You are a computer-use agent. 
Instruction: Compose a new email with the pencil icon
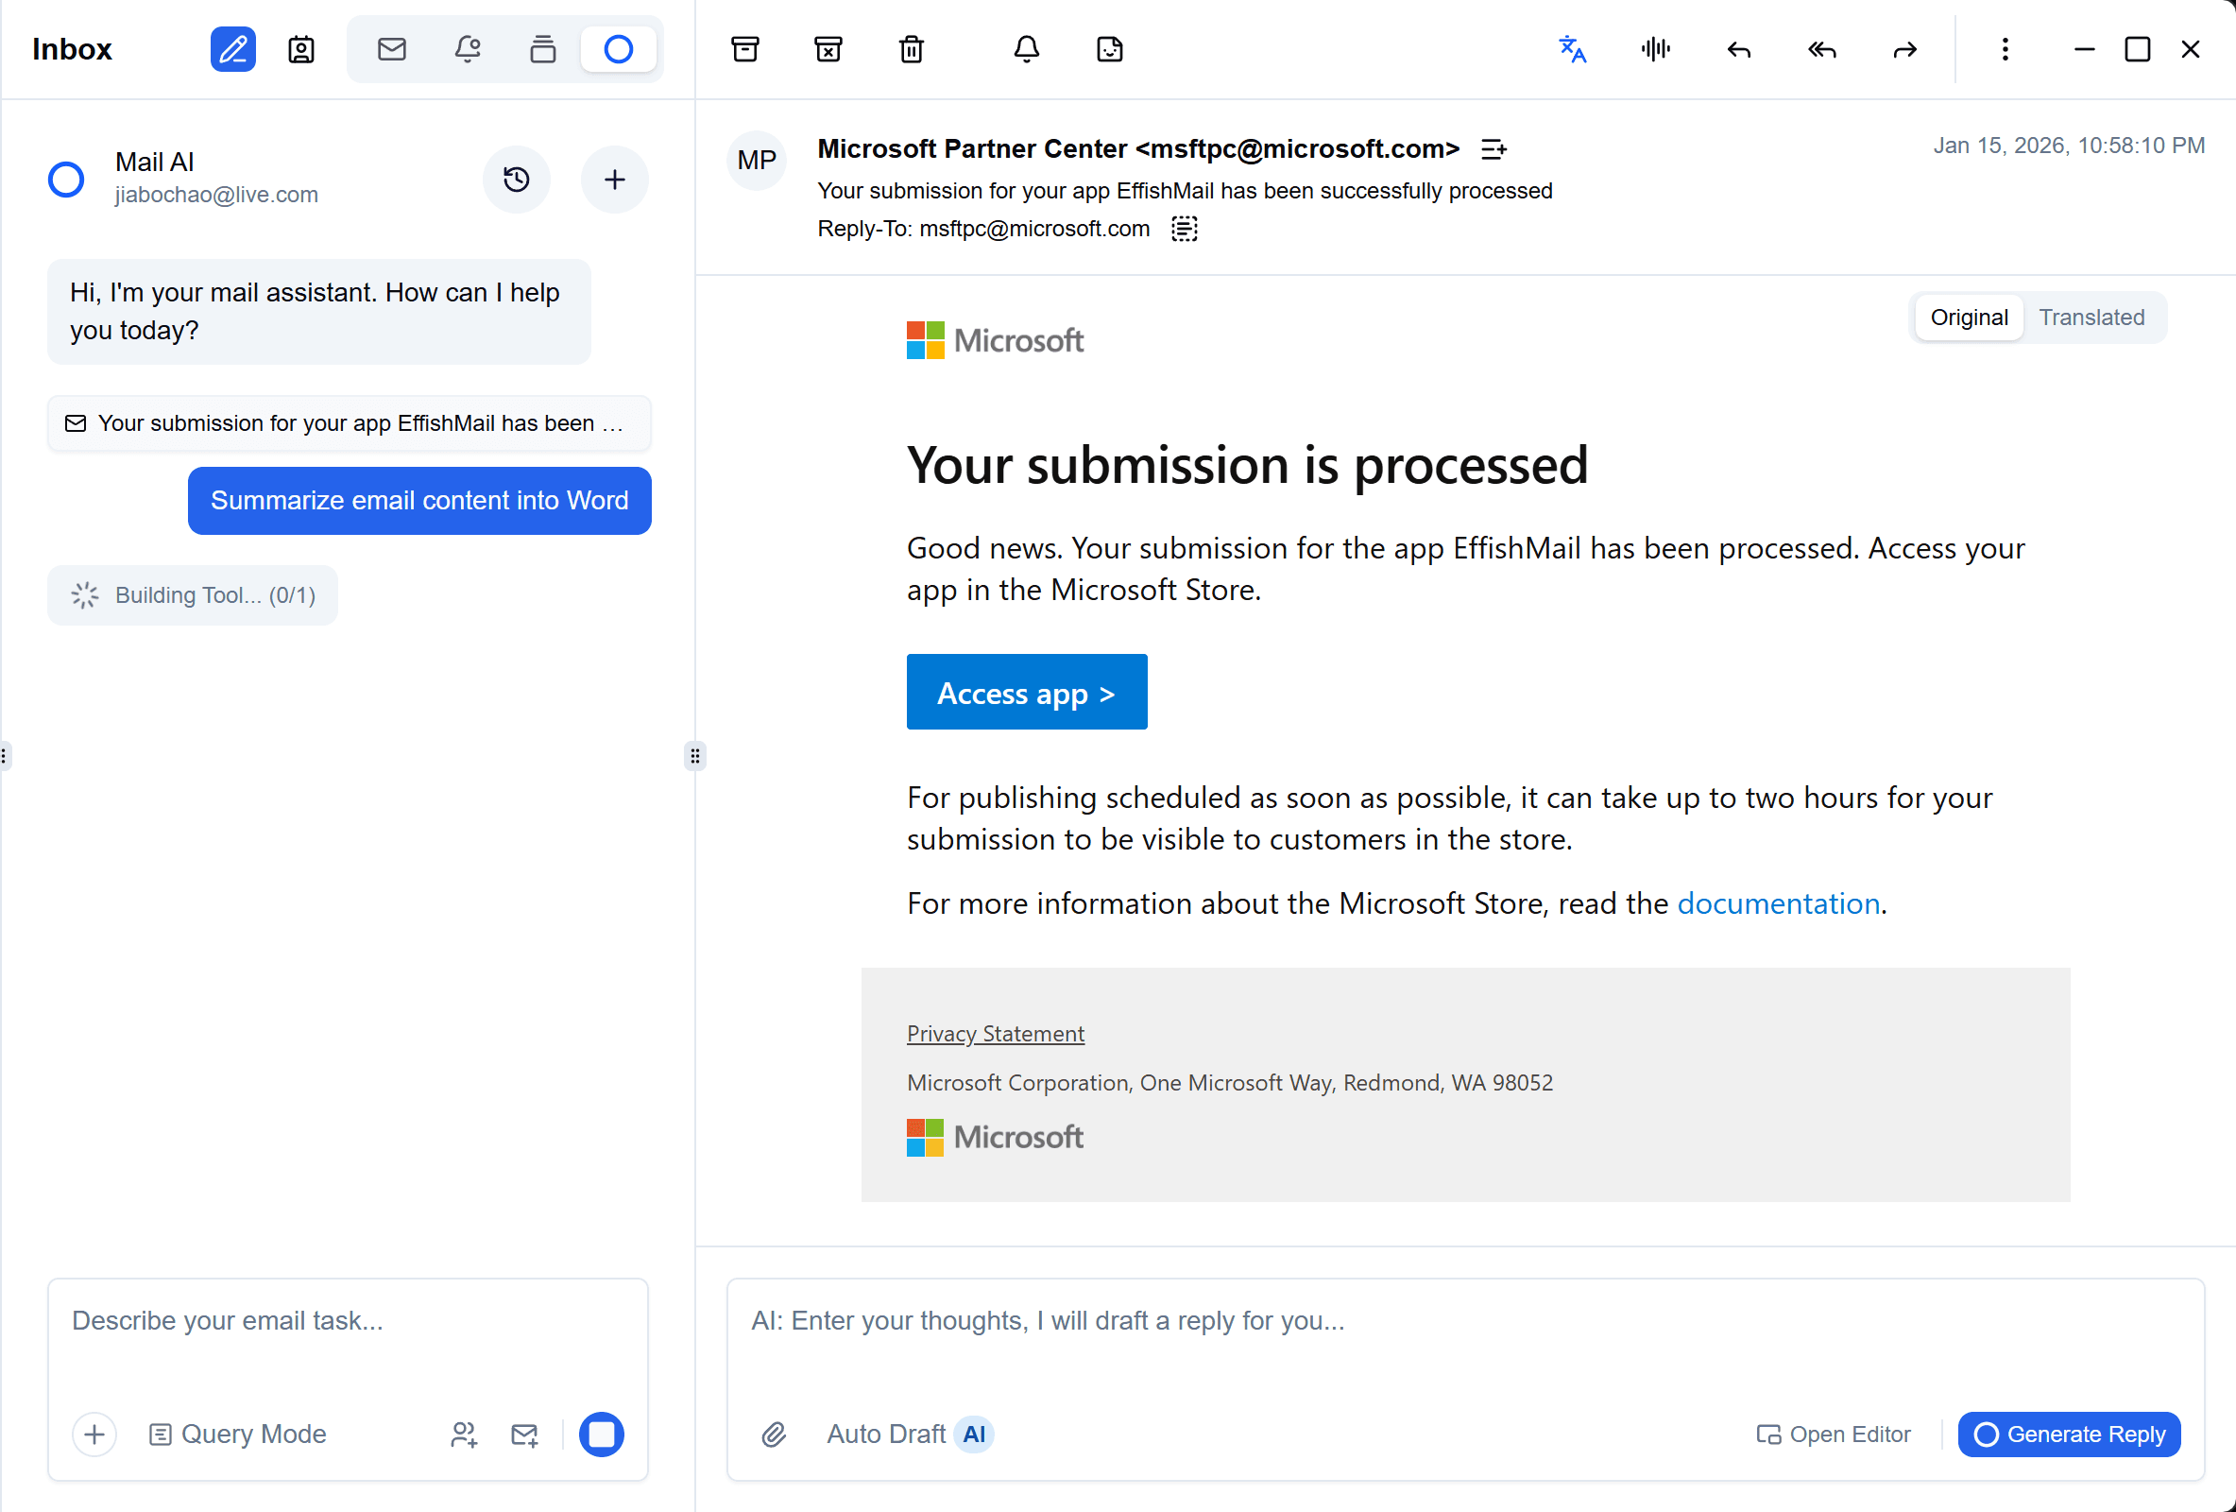click(231, 49)
